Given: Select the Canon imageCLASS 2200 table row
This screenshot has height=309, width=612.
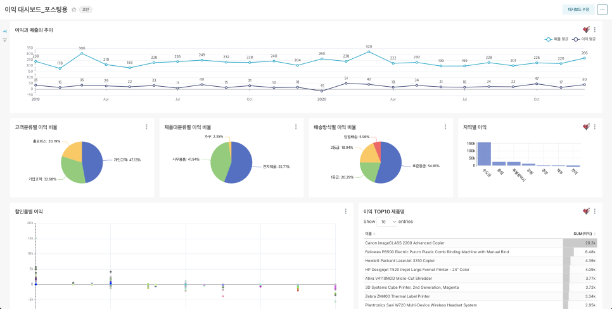Looking at the screenshot, I should [480, 243].
